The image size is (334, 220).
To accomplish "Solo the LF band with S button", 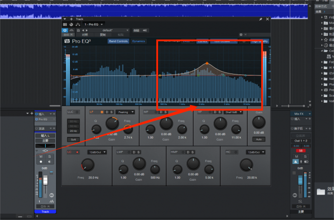I will (111, 112).
